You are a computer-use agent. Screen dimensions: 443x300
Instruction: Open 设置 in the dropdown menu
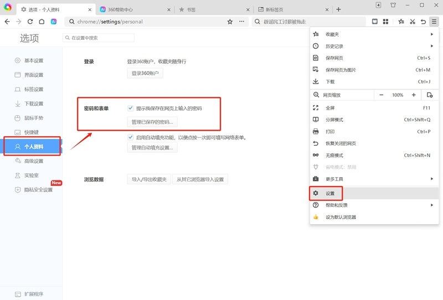coord(374,193)
